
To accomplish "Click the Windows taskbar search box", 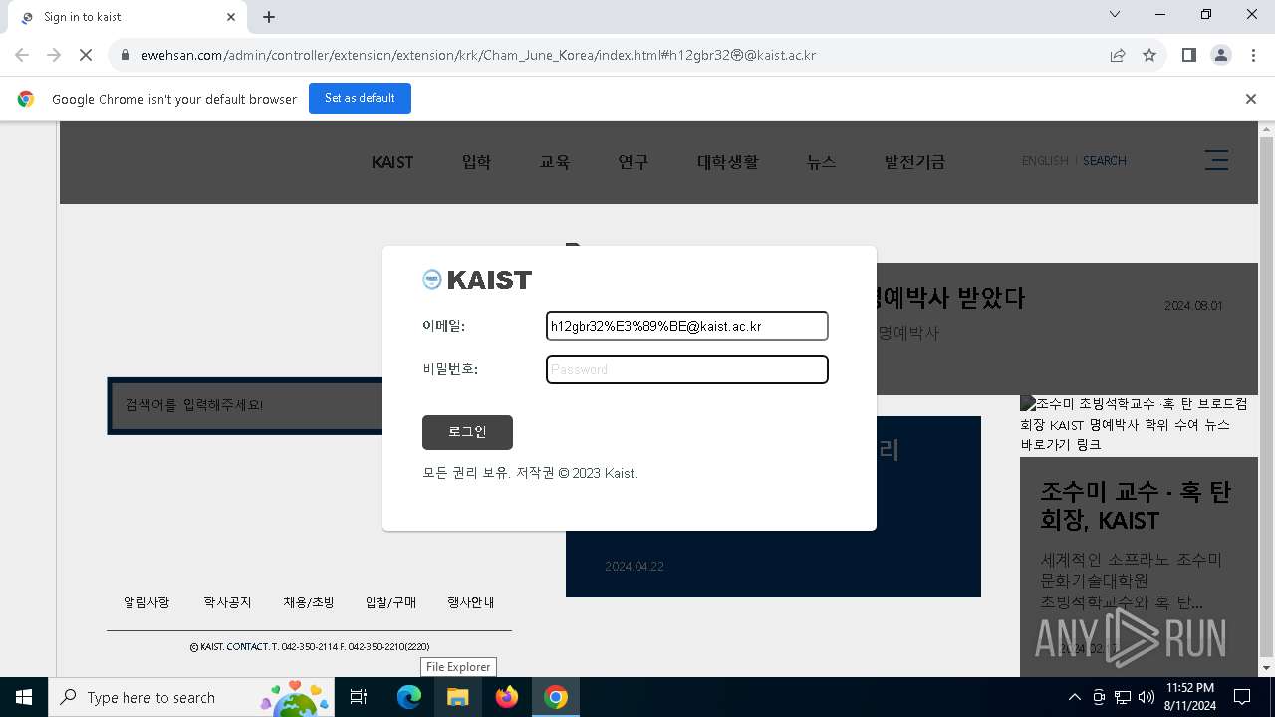I will tap(193, 697).
